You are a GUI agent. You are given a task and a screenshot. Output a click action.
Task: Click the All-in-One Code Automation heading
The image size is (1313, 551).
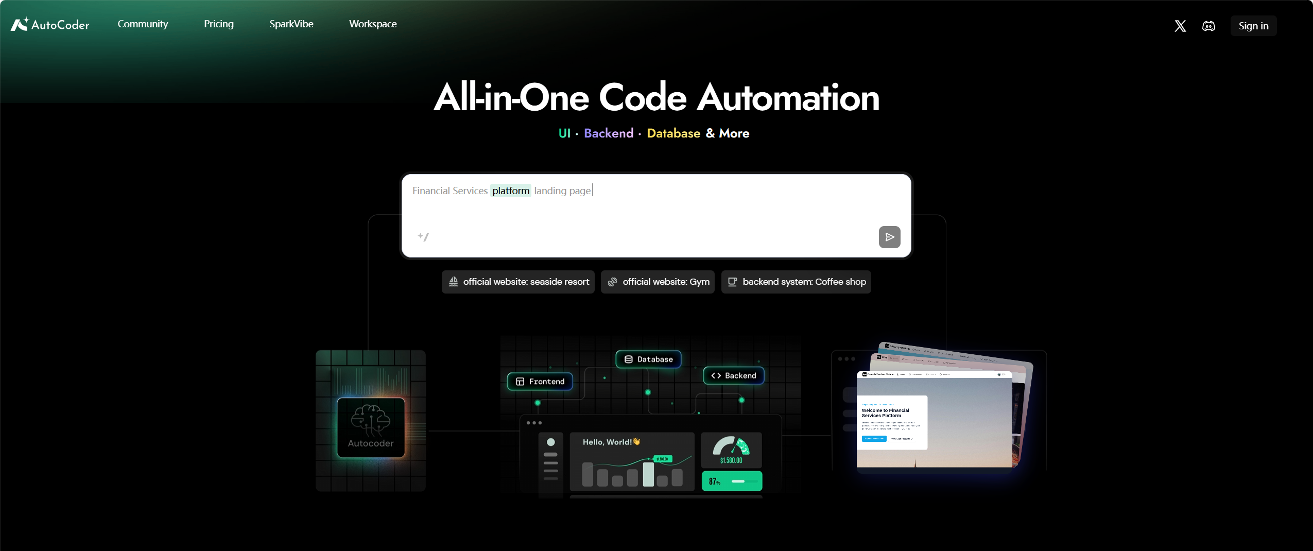[656, 97]
